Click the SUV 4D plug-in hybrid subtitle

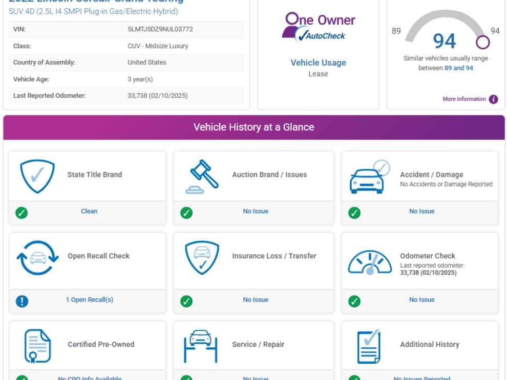pos(93,11)
